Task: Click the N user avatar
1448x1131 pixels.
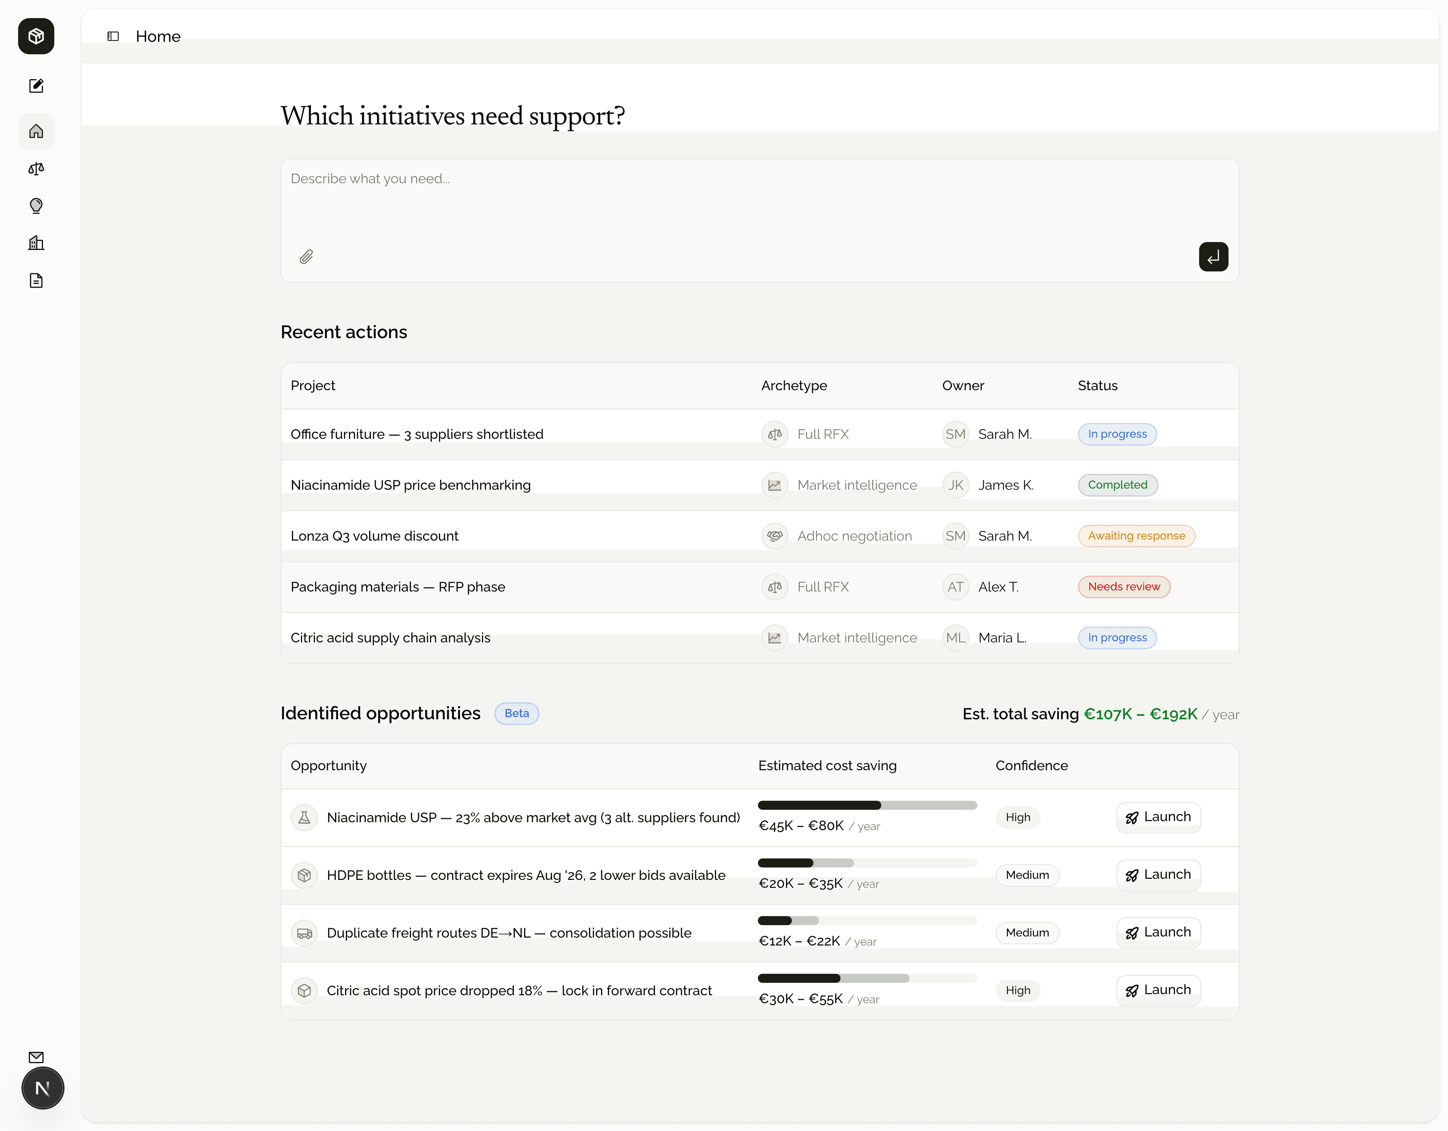Action: 43,1088
